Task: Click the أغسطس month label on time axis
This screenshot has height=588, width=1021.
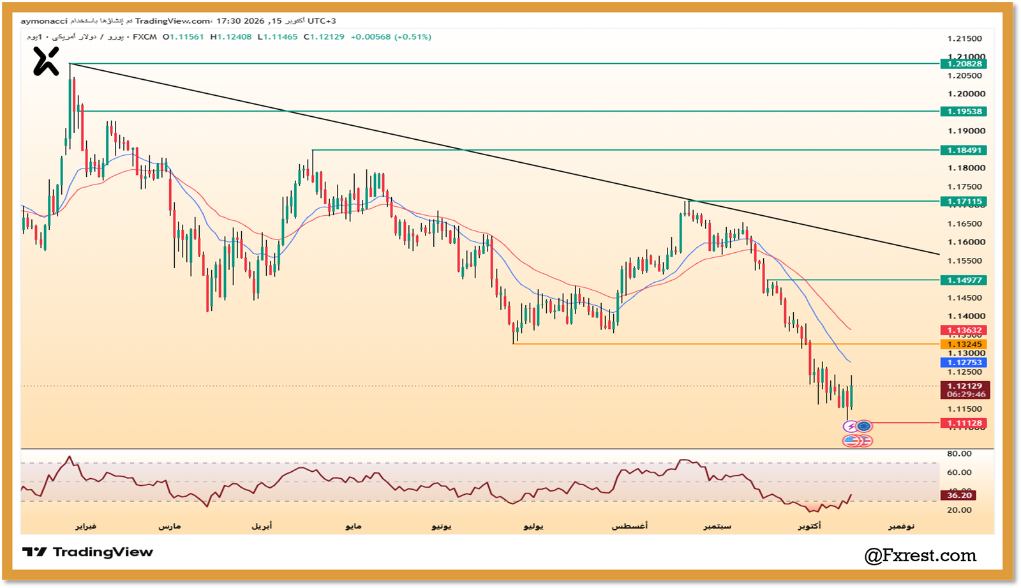Action: pos(630,526)
